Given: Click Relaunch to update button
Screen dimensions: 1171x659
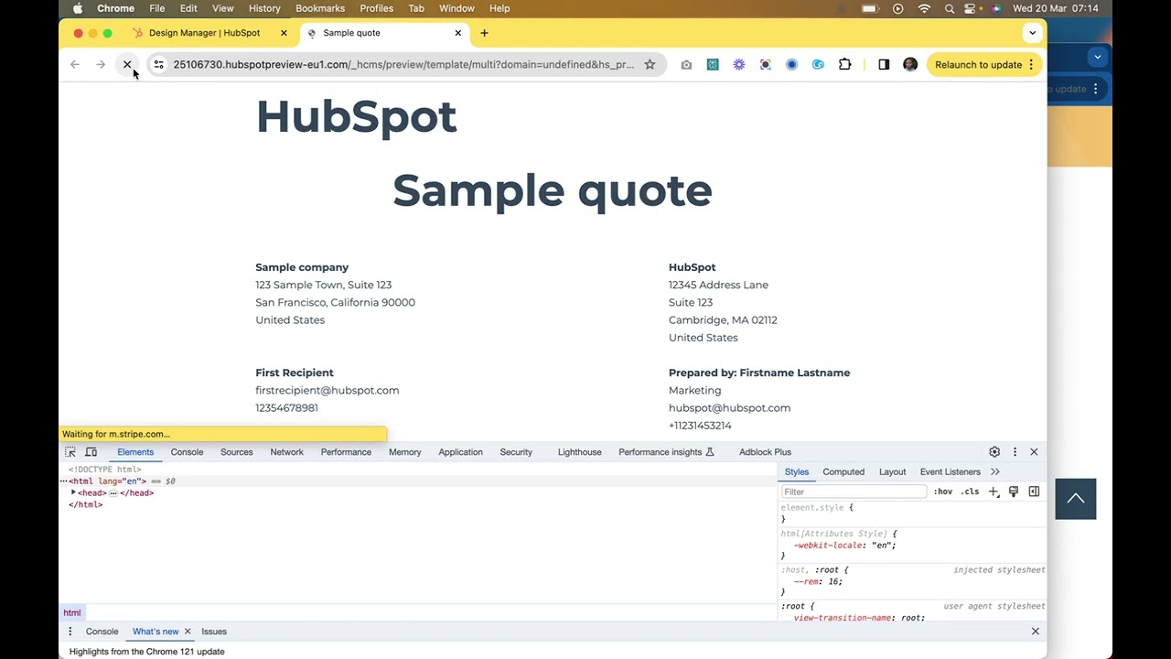Looking at the screenshot, I should (x=983, y=65).
